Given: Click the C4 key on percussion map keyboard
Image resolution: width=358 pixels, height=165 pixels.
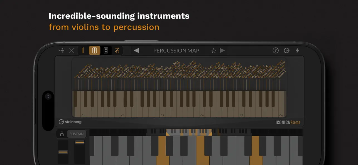Looking at the screenshot, I should 202,111.
